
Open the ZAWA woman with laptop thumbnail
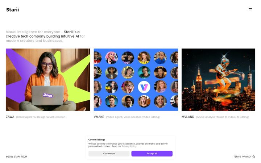pyautogui.click(x=48, y=80)
